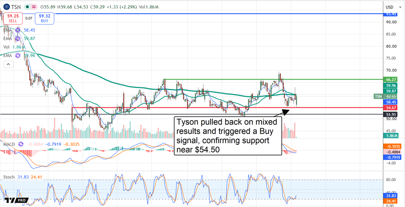Click the blue 58.45 axis label
The height and width of the screenshot is (207, 405).
(x=391, y=102)
